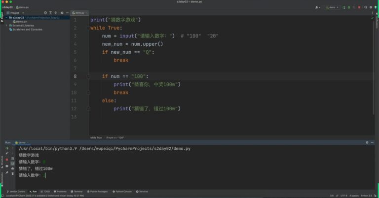Run demo with coverage
The image size is (379, 198).
click(354, 7)
